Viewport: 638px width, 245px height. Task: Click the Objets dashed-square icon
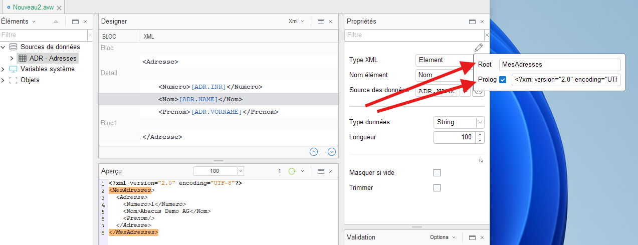13,80
